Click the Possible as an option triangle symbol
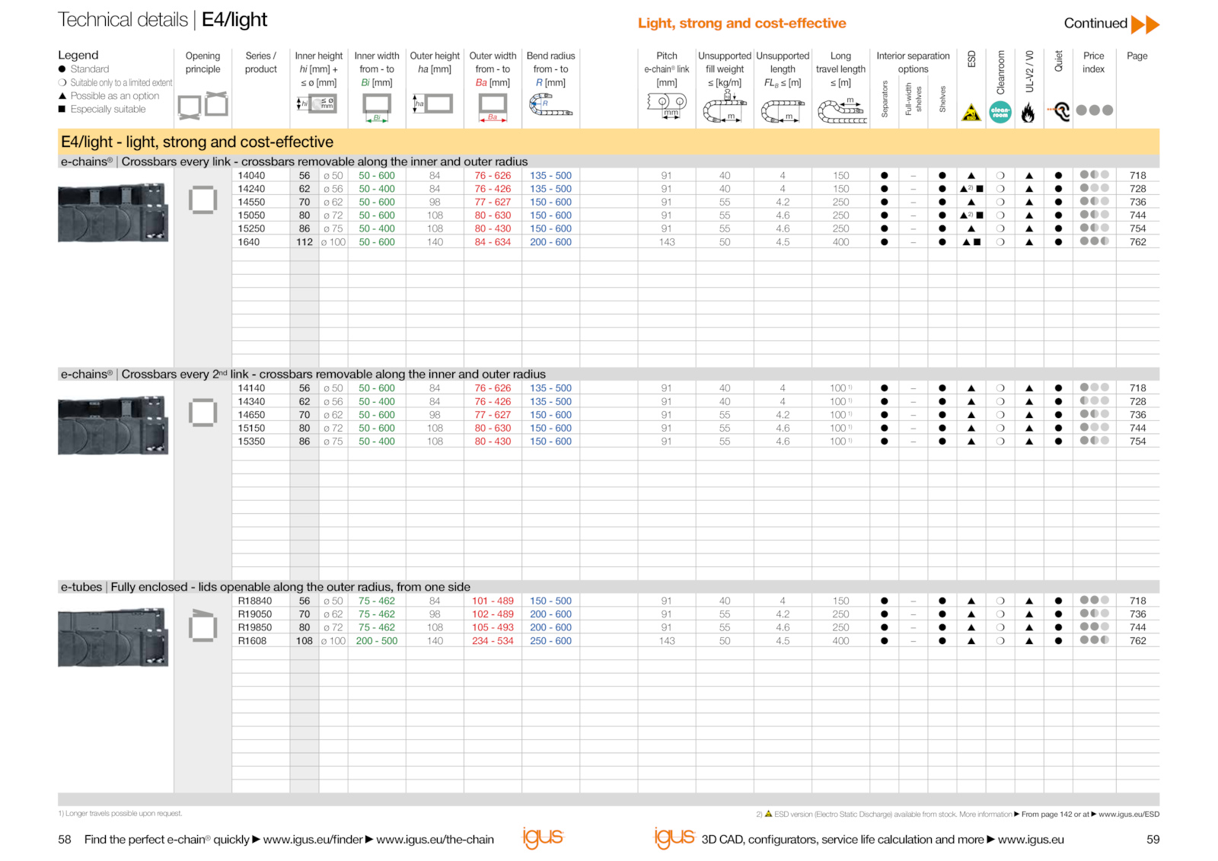 point(62,96)
